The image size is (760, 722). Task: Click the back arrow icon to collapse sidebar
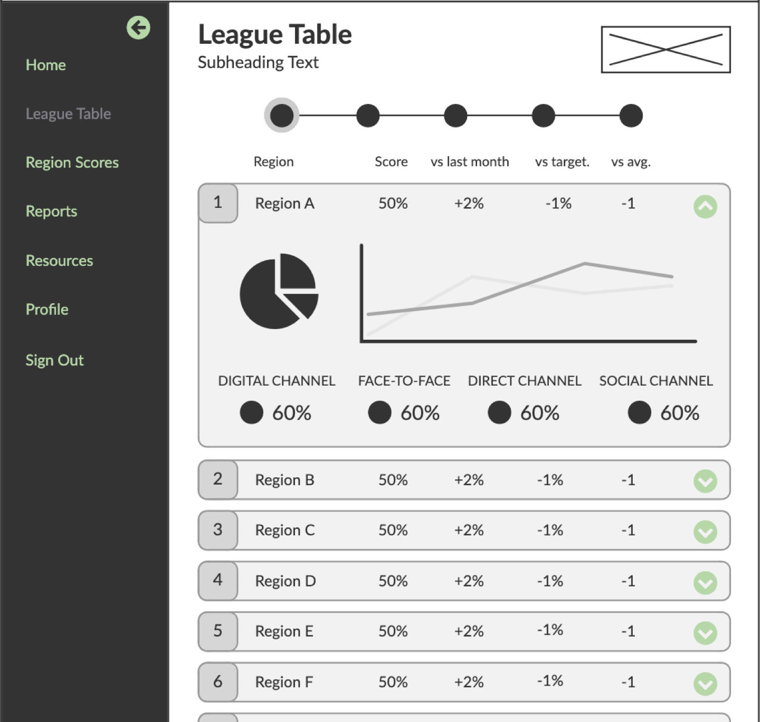tap(138, 27)
